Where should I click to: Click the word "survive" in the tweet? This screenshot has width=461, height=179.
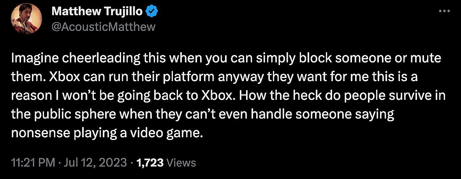click(x=406, y=96)
